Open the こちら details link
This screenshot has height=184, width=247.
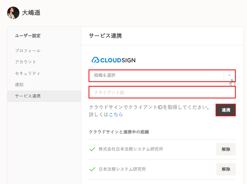click(x=116, y=115)
